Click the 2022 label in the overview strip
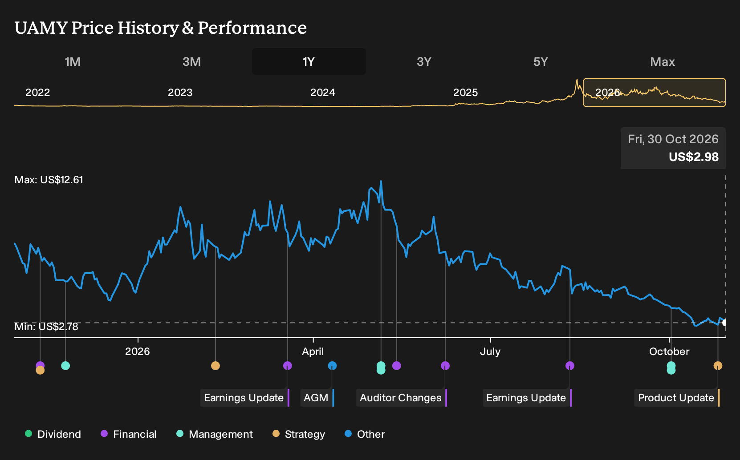Screen dimensions: 740x460 click(38, 93)
